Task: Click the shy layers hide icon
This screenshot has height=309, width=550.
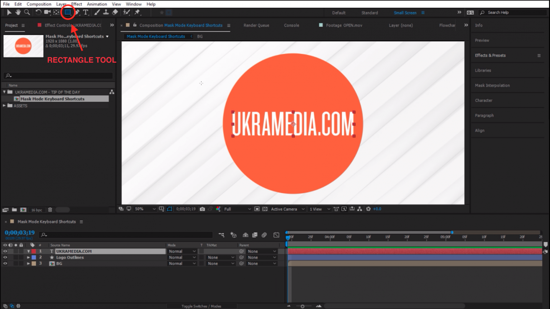Action: [x=246, y=235]
